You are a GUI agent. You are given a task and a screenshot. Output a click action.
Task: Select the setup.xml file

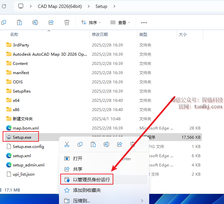22,156
